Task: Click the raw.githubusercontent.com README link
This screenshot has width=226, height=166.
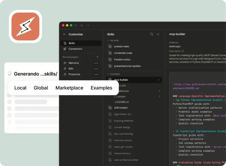Action: point(199,86)
